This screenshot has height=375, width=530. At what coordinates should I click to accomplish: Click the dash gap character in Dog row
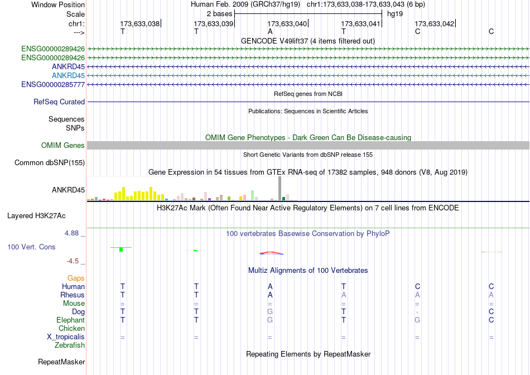coord(417,312)
